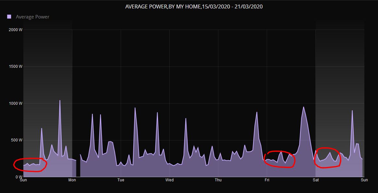The height and width of the screenshot is (193, 378).
Task: Click the 1000 W y-axis label
Action: click(x=16, y=103)
